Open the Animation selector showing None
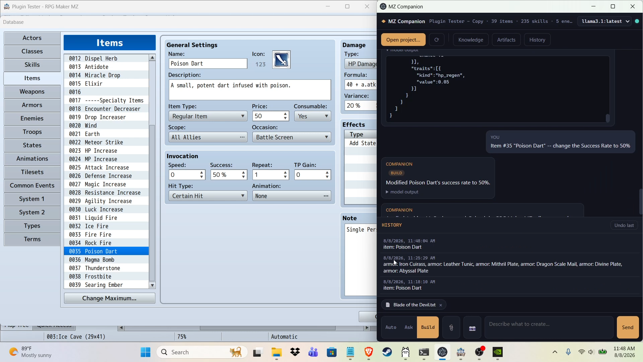Viewport: 643px width, 362px height. point(292,196)
